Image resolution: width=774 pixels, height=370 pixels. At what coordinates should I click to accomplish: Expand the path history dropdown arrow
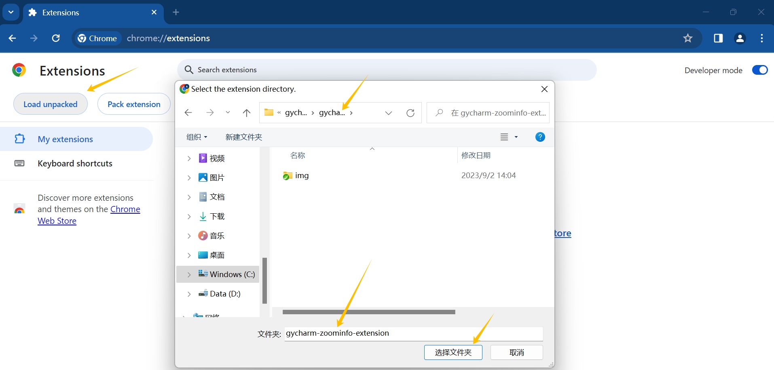pos(388,113)
